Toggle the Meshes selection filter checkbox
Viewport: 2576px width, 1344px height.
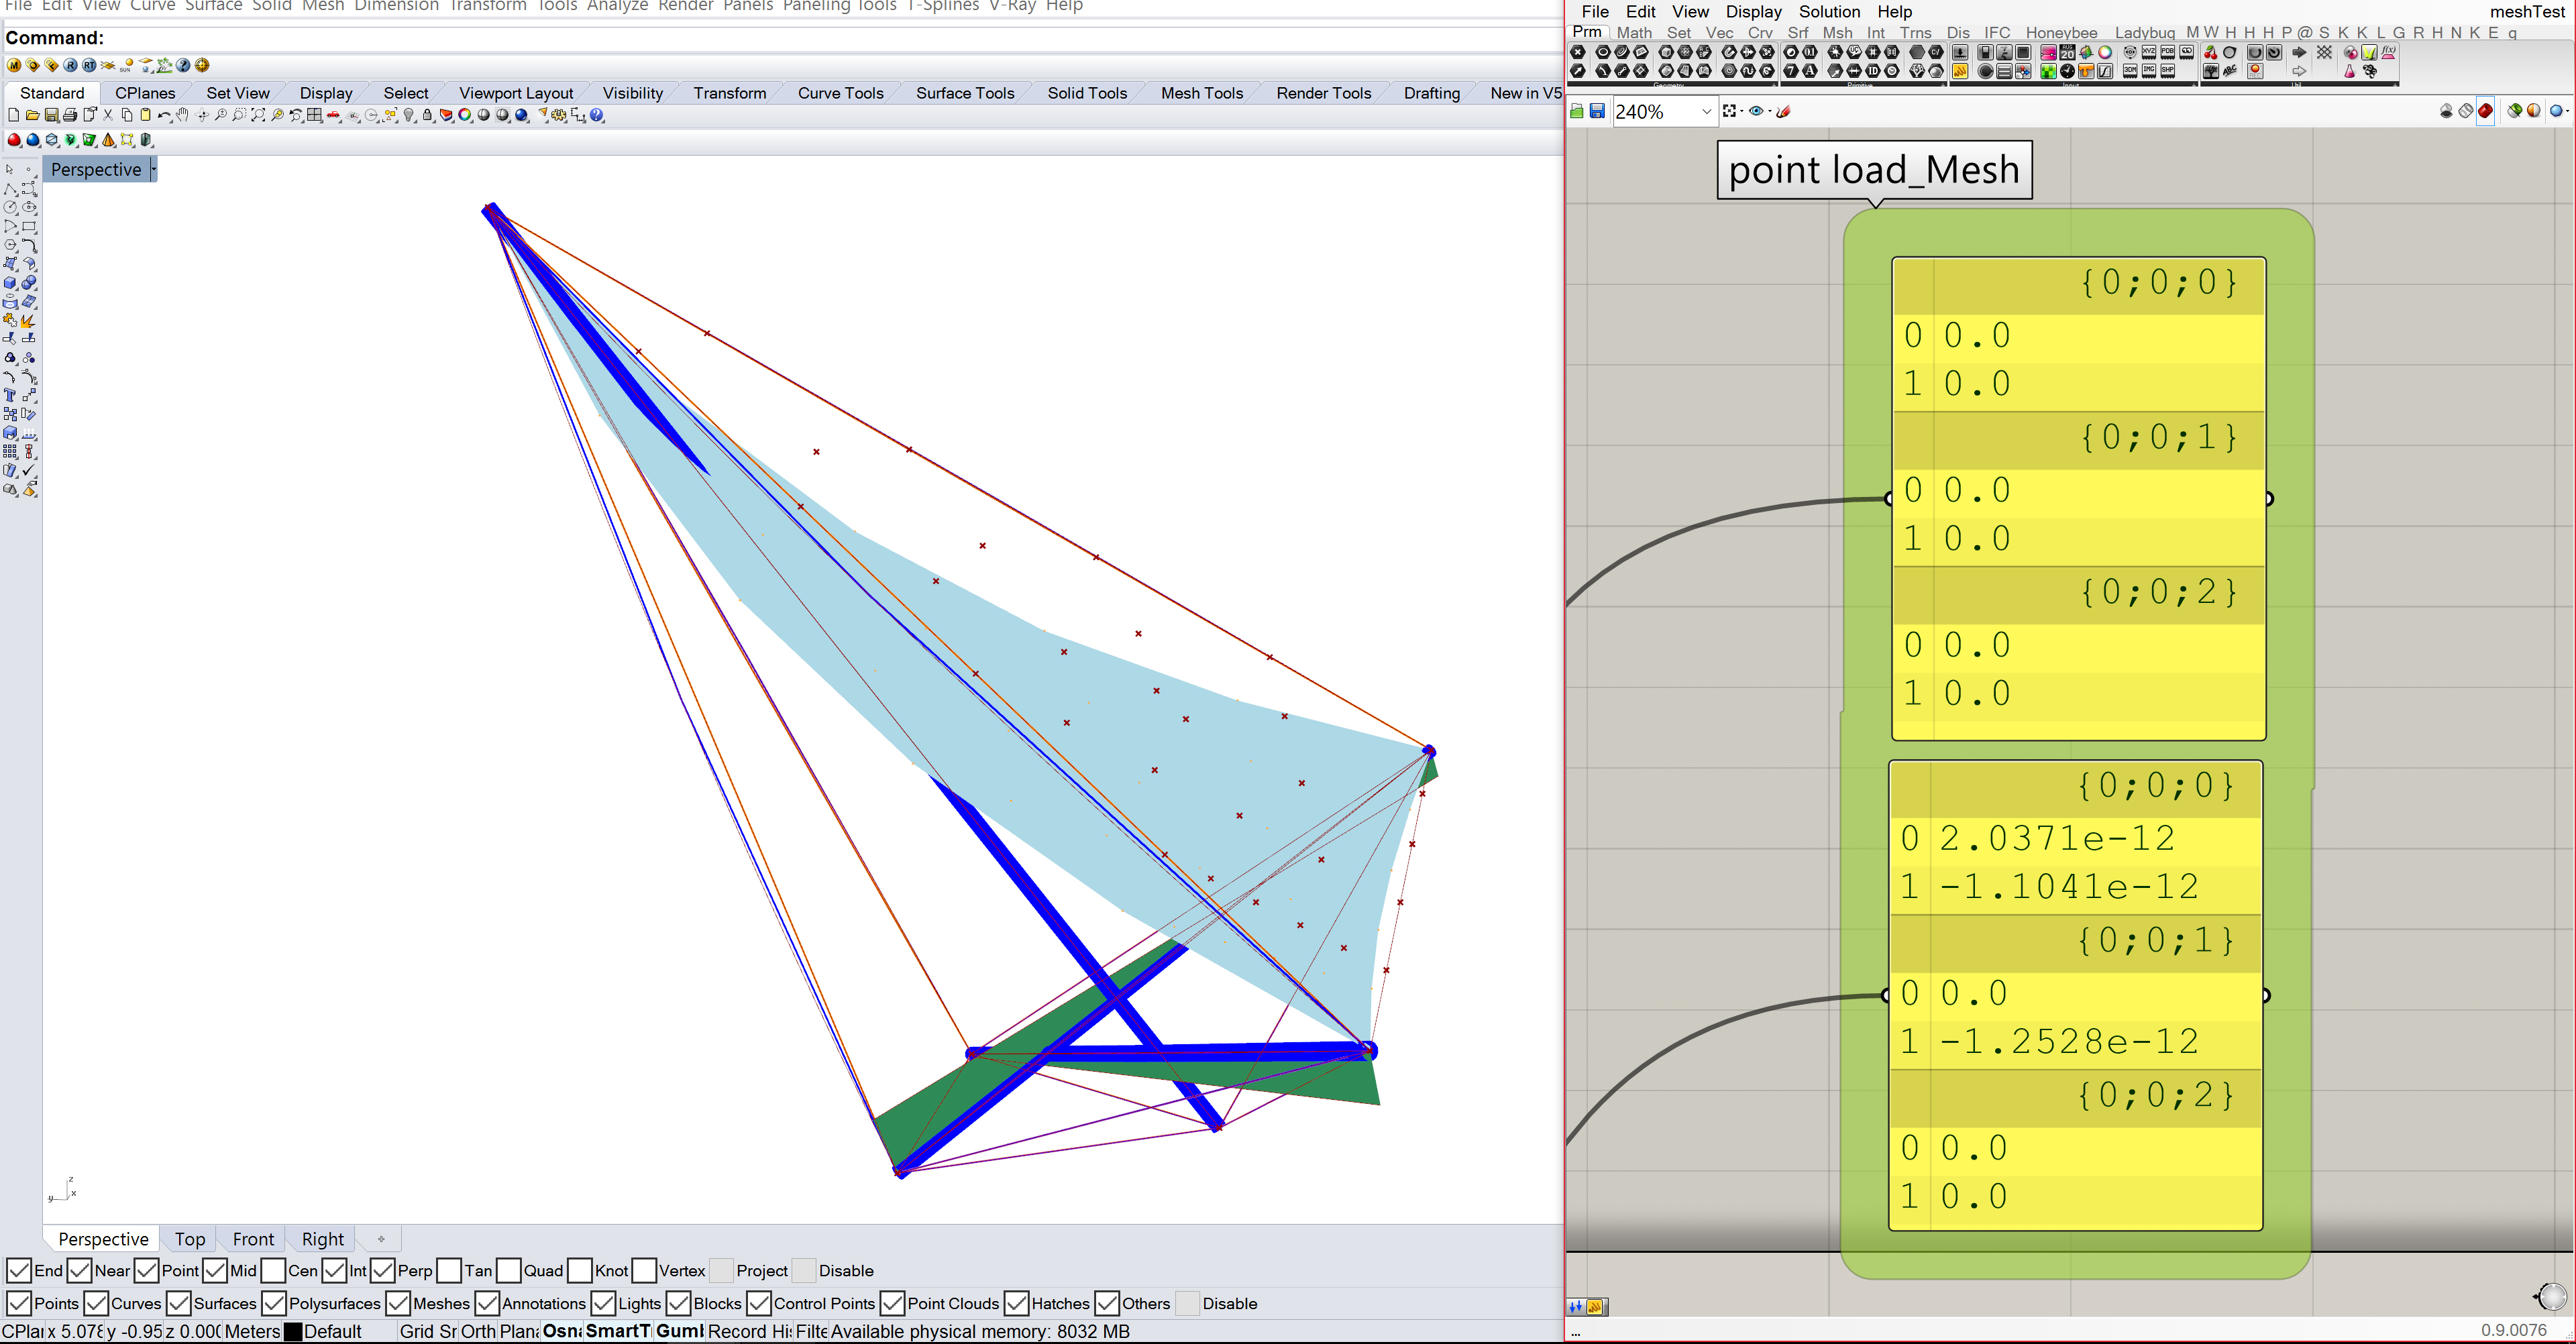(x=398, y=1303)
